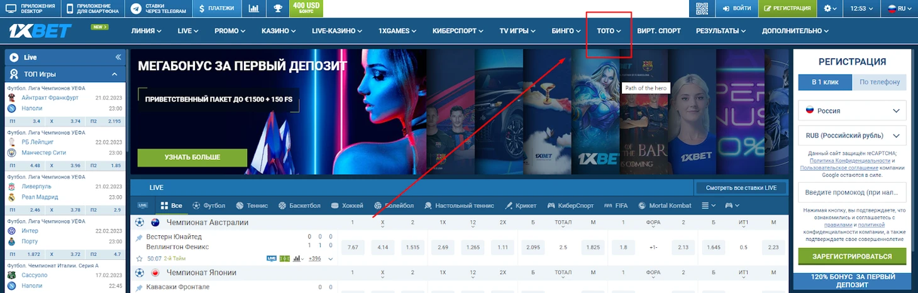The image size is (918, 293).
Task: Select the Волейбол sport filter
Action: point(394,206)
